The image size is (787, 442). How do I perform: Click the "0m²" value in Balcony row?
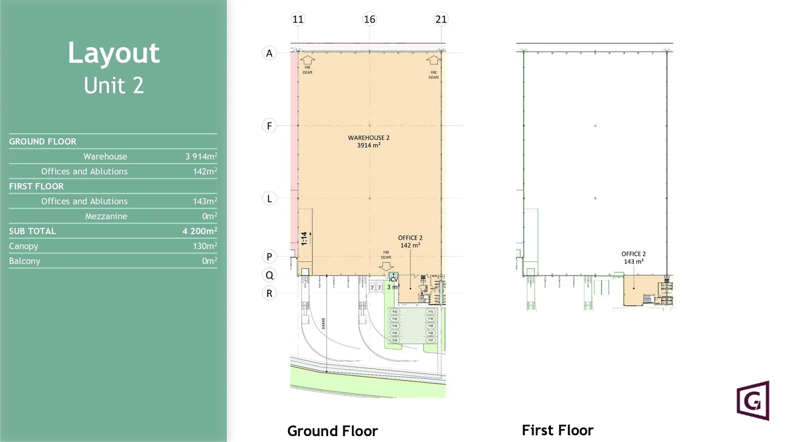click(x=210, y=261)
